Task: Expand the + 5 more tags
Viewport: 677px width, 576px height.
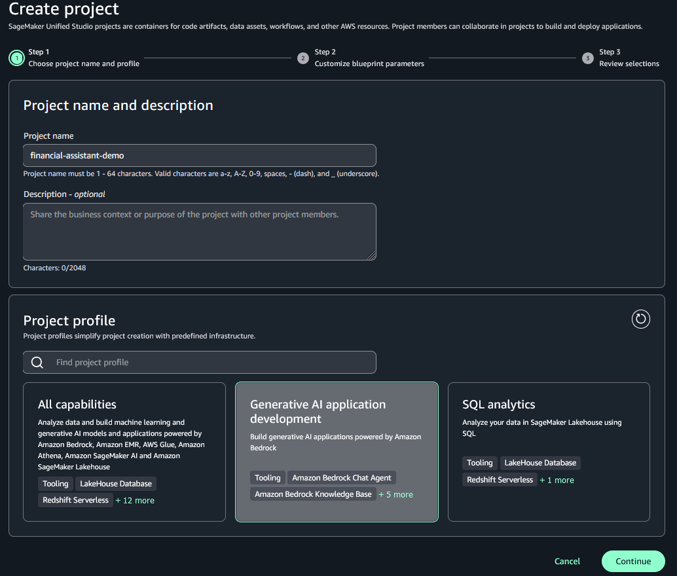Action: click(x=396, y=494)
